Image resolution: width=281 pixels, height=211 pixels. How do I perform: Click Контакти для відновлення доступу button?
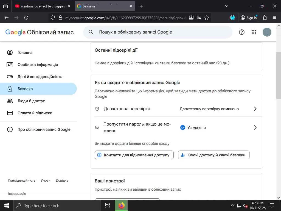click(134, 155)
